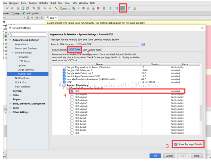Screen dimensions: 211x162
Task: Expand the Editor settings node
Action: pyautogui.click(x=10, y=95)
